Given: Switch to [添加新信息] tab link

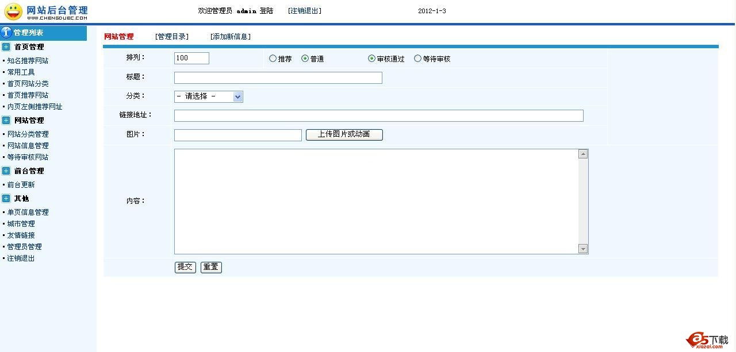Looking at the screenshot, I should (x=230, y=37).
